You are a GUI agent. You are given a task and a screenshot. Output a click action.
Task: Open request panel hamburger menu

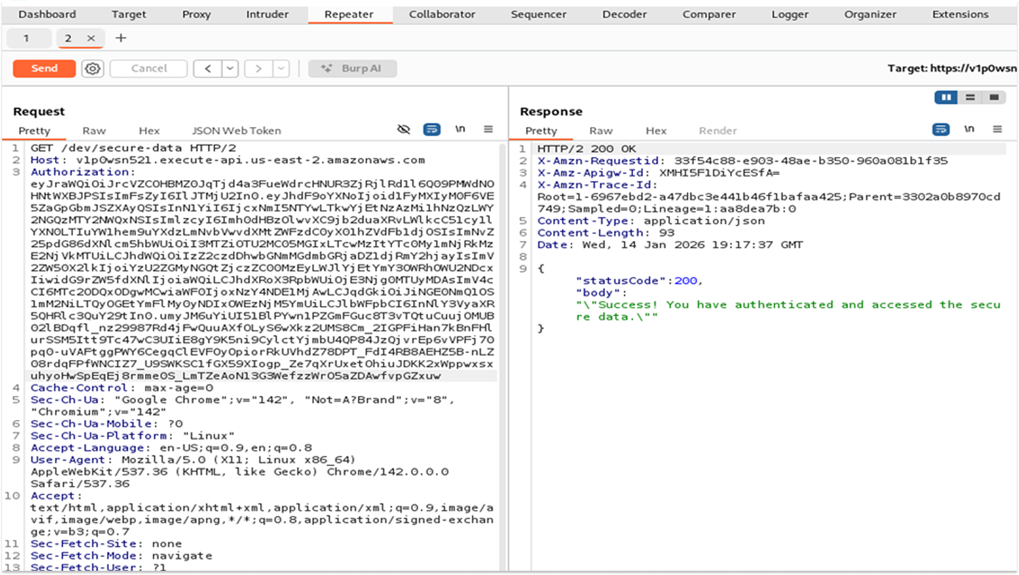click(x=488, y=129)
